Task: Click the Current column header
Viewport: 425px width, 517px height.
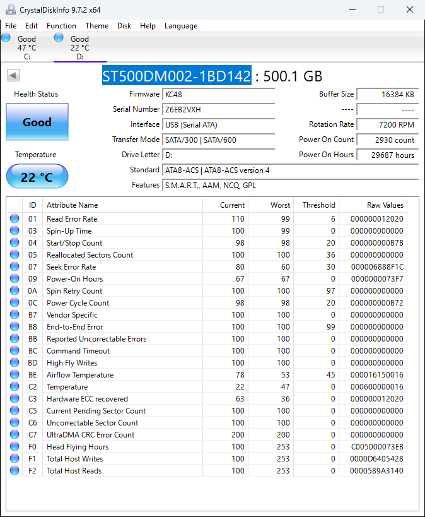Action: 225,205
